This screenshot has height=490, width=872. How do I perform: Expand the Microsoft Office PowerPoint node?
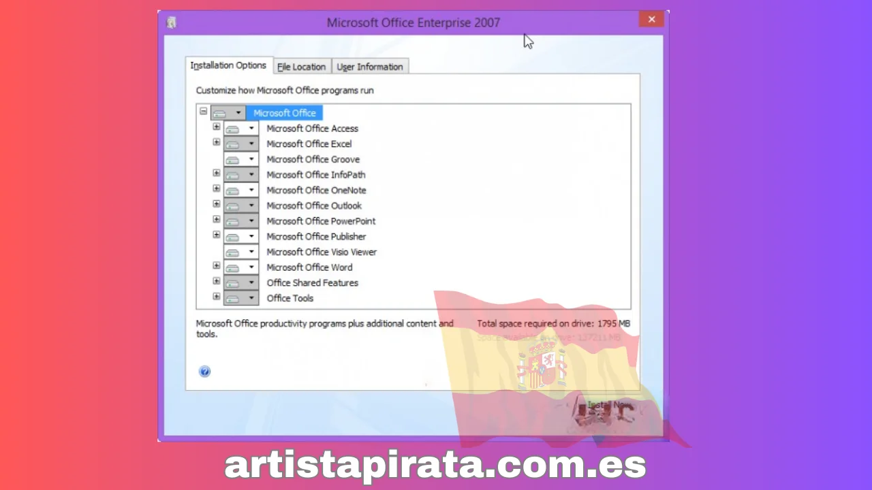click(217, 219)
